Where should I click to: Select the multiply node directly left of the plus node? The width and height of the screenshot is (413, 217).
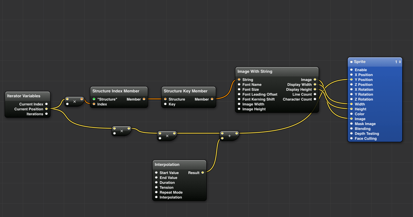(167, 136)
